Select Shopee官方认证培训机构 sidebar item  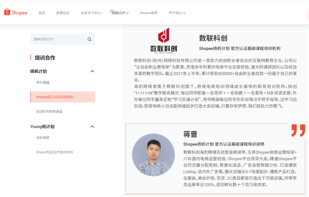(x=62, y=97)
